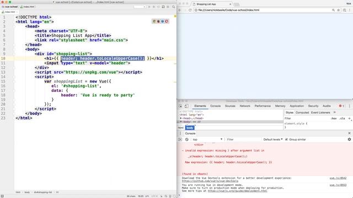Viewport: 353px width, 198px height.
Task: Toggle the console sidebar icon
Action: [x=180, y=139]
